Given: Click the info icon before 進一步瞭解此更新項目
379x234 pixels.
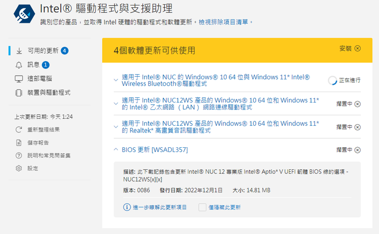Looking at the screenshot, I should pyautogui.click(x=127, y=207).
